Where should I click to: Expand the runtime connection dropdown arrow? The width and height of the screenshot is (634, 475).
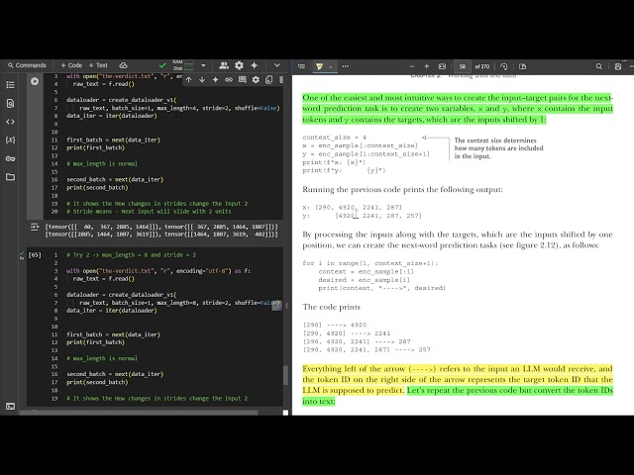[203, 65]
